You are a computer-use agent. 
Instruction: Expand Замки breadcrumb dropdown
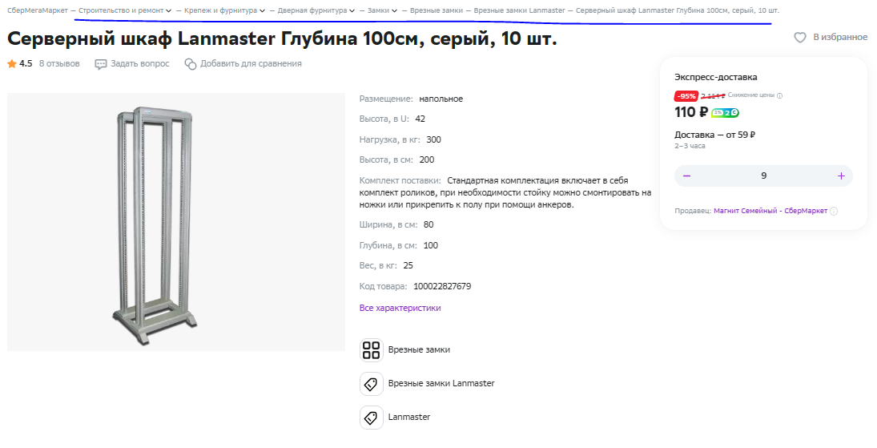tap(394, 10)
